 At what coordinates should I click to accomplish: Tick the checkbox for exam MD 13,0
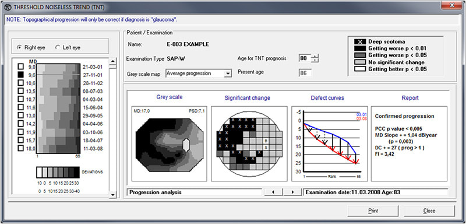tap(21, 115)
